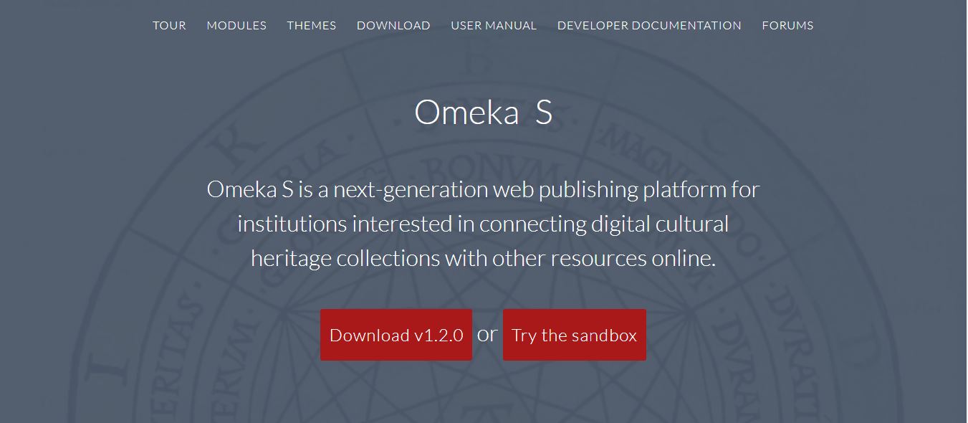Image resolution: width=968 pixels, height=423 pixels.
Task: Click the Download v1.2.0 button
Action: point(396,334)
